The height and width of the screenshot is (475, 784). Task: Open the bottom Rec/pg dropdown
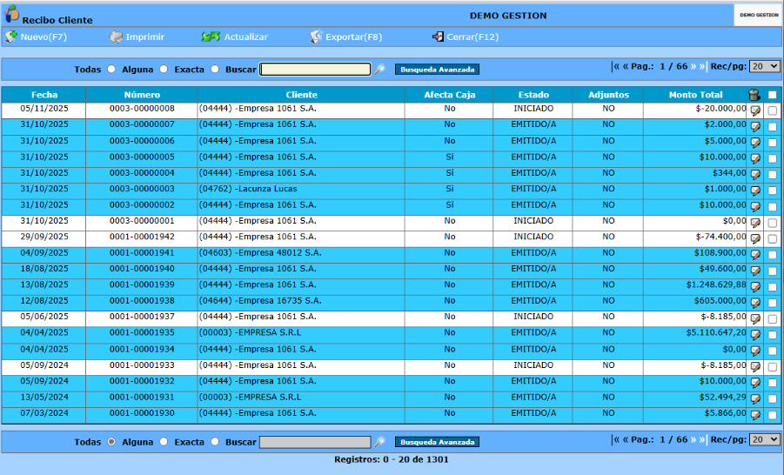click(765, 439)
